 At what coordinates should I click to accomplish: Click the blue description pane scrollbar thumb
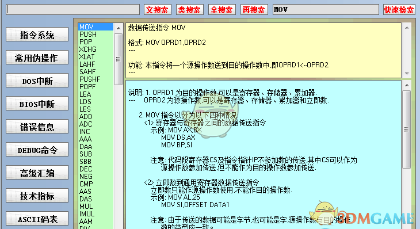click(x=407, y=129)
